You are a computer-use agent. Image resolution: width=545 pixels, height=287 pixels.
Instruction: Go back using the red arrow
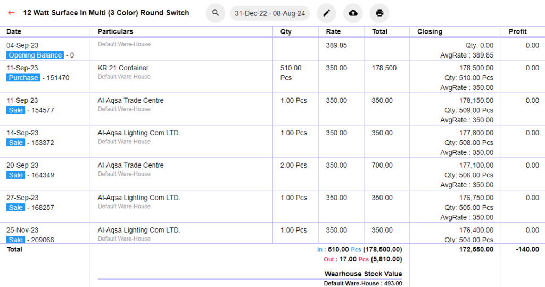11,13
